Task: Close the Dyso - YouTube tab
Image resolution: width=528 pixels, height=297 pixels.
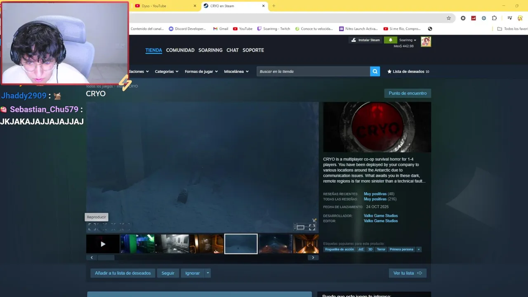Action: click(195, 6)
